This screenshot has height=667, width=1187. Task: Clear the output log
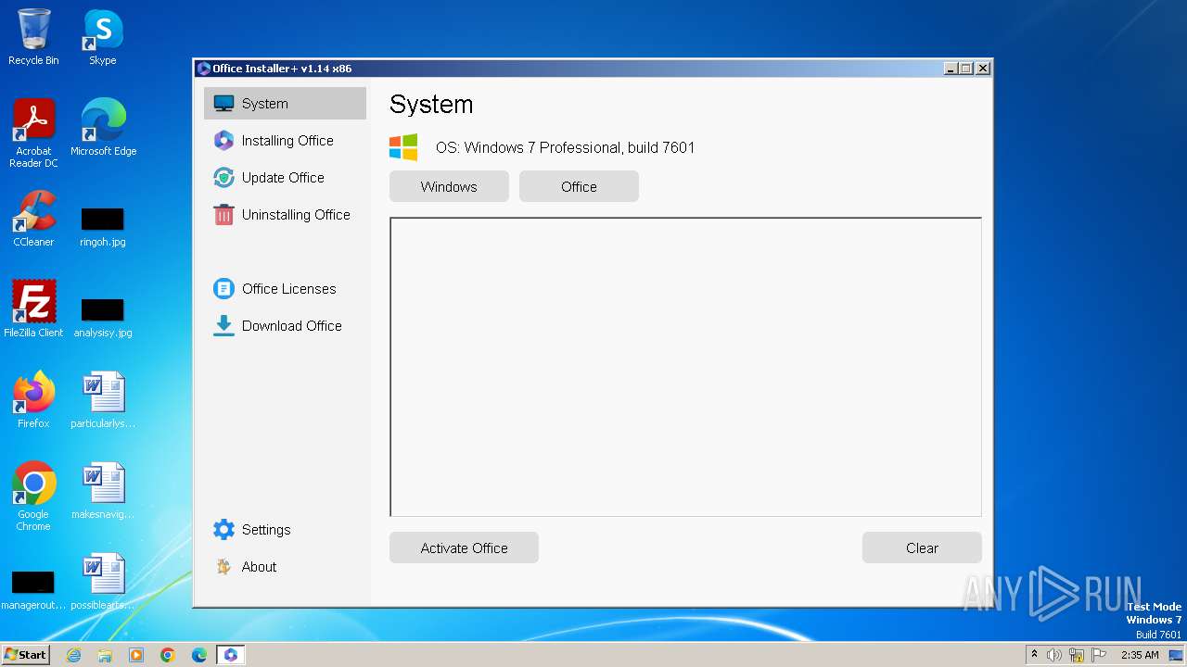[922, 547]
